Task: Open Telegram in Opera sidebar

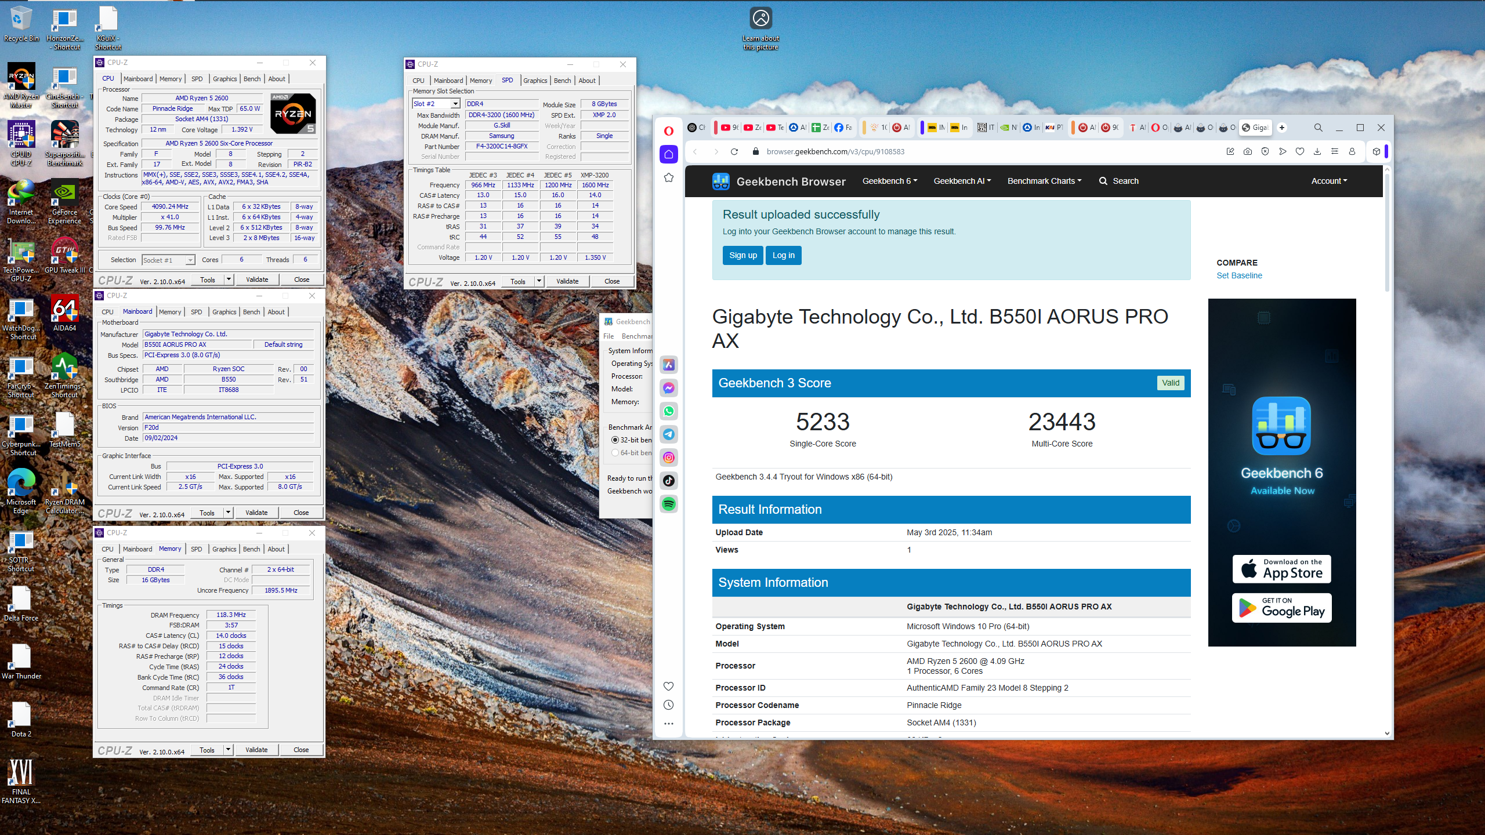Action: (x=669, y=434)
